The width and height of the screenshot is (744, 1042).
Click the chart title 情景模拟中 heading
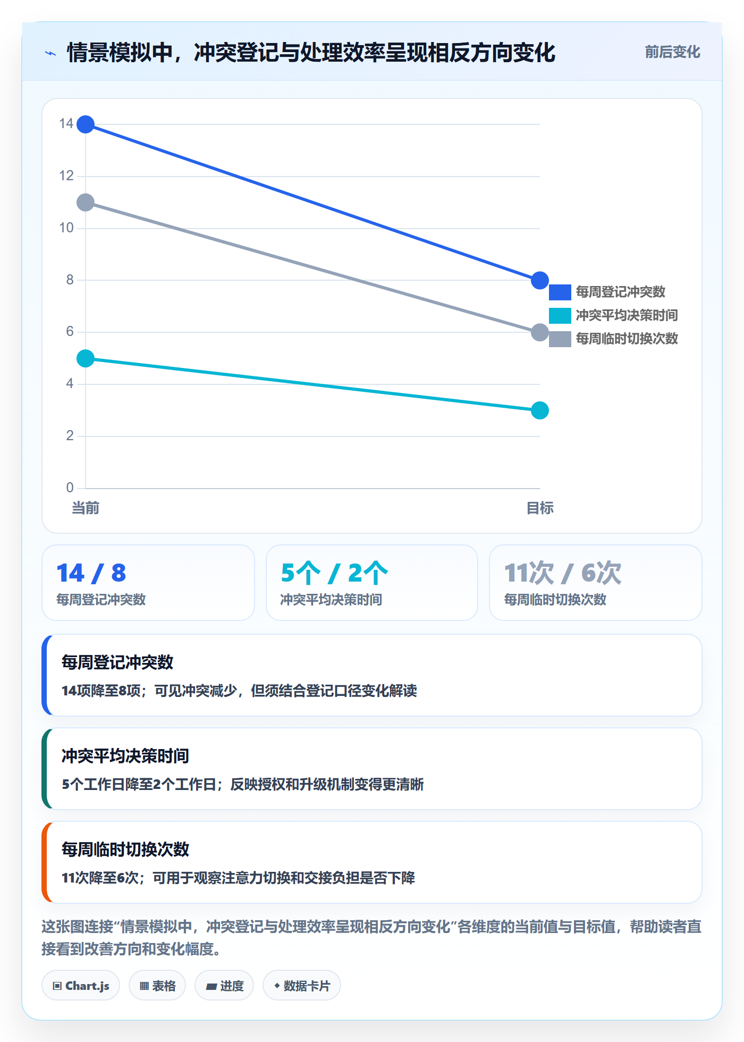point(311,53)
